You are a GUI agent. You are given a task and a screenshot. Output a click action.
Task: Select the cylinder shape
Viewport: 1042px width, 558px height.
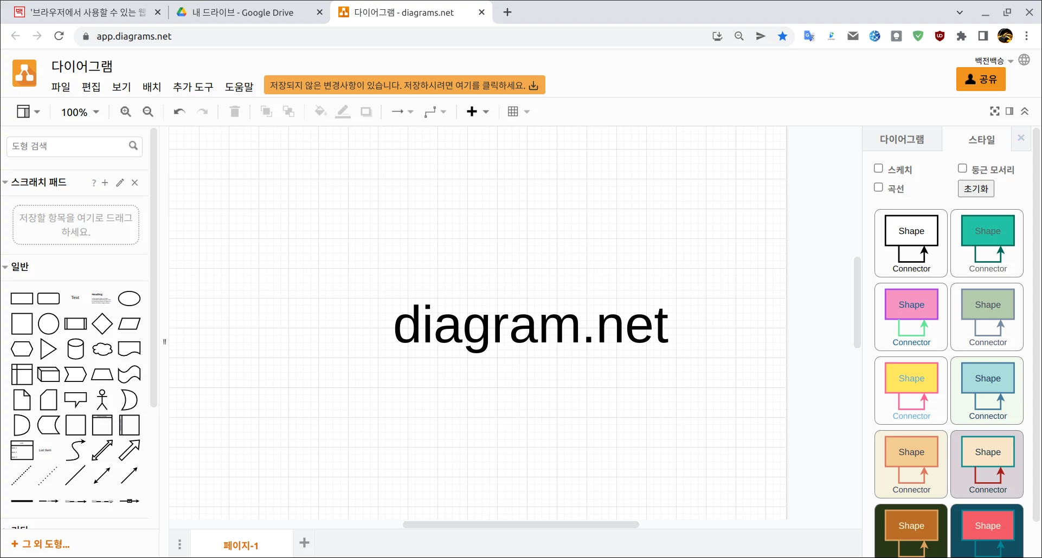pos(75,349)
